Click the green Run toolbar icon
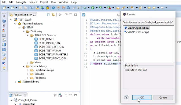This screenshot has width=181, height=105. pyautogui.click(x=93, y=8)
